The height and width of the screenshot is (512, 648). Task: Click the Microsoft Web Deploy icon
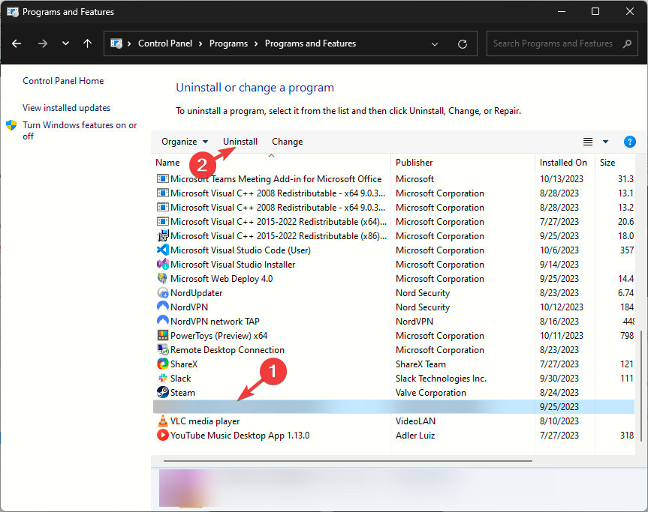pyautogui.click(x=163, y=278)
